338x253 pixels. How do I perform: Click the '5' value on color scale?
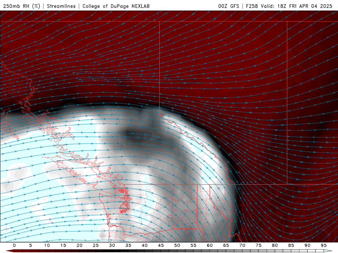click(x=30, y=245)
